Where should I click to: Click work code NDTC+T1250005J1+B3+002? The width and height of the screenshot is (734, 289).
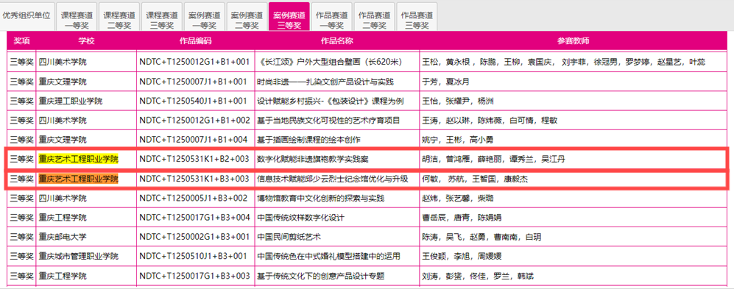coord(194,199)
